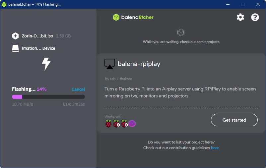Click the Flashing... status text
Screen dimensions: 266x168
tap(24, 89)
